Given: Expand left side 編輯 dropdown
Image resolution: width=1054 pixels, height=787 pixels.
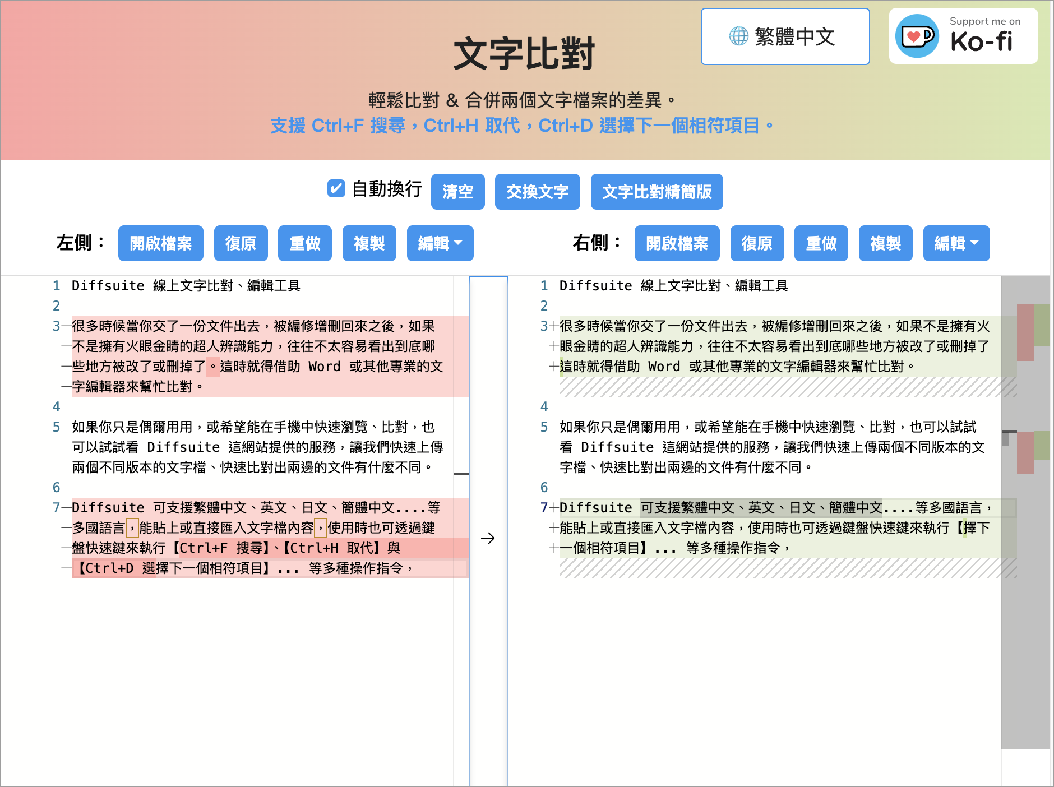Looking at the screenshot, I should pyautogui.click(x=440, y=243).
